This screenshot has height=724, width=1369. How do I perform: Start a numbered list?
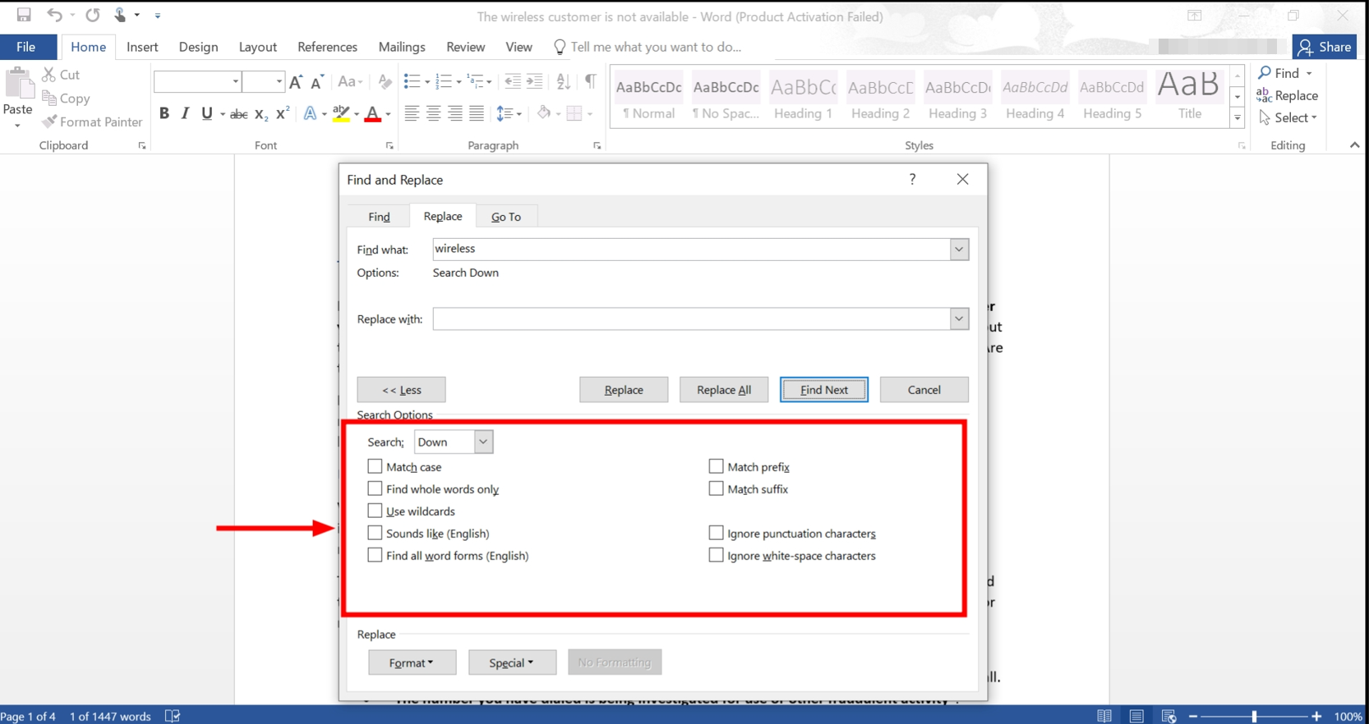point(444,81)
